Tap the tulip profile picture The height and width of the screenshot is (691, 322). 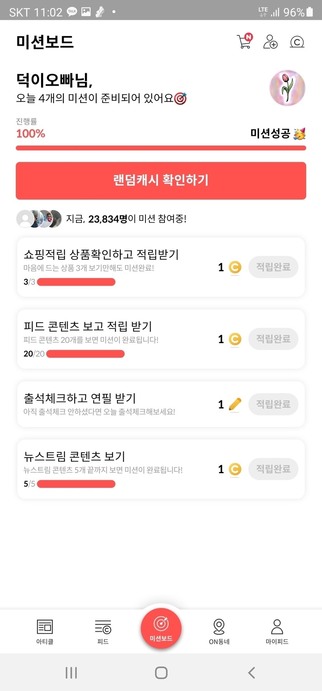[x=287, y=88]
